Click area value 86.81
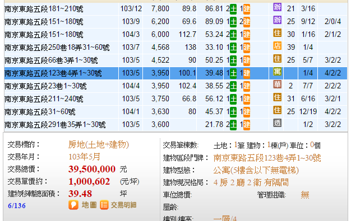Image resolution: width=351 pixels, height=221 pixels. click(214, 9)
